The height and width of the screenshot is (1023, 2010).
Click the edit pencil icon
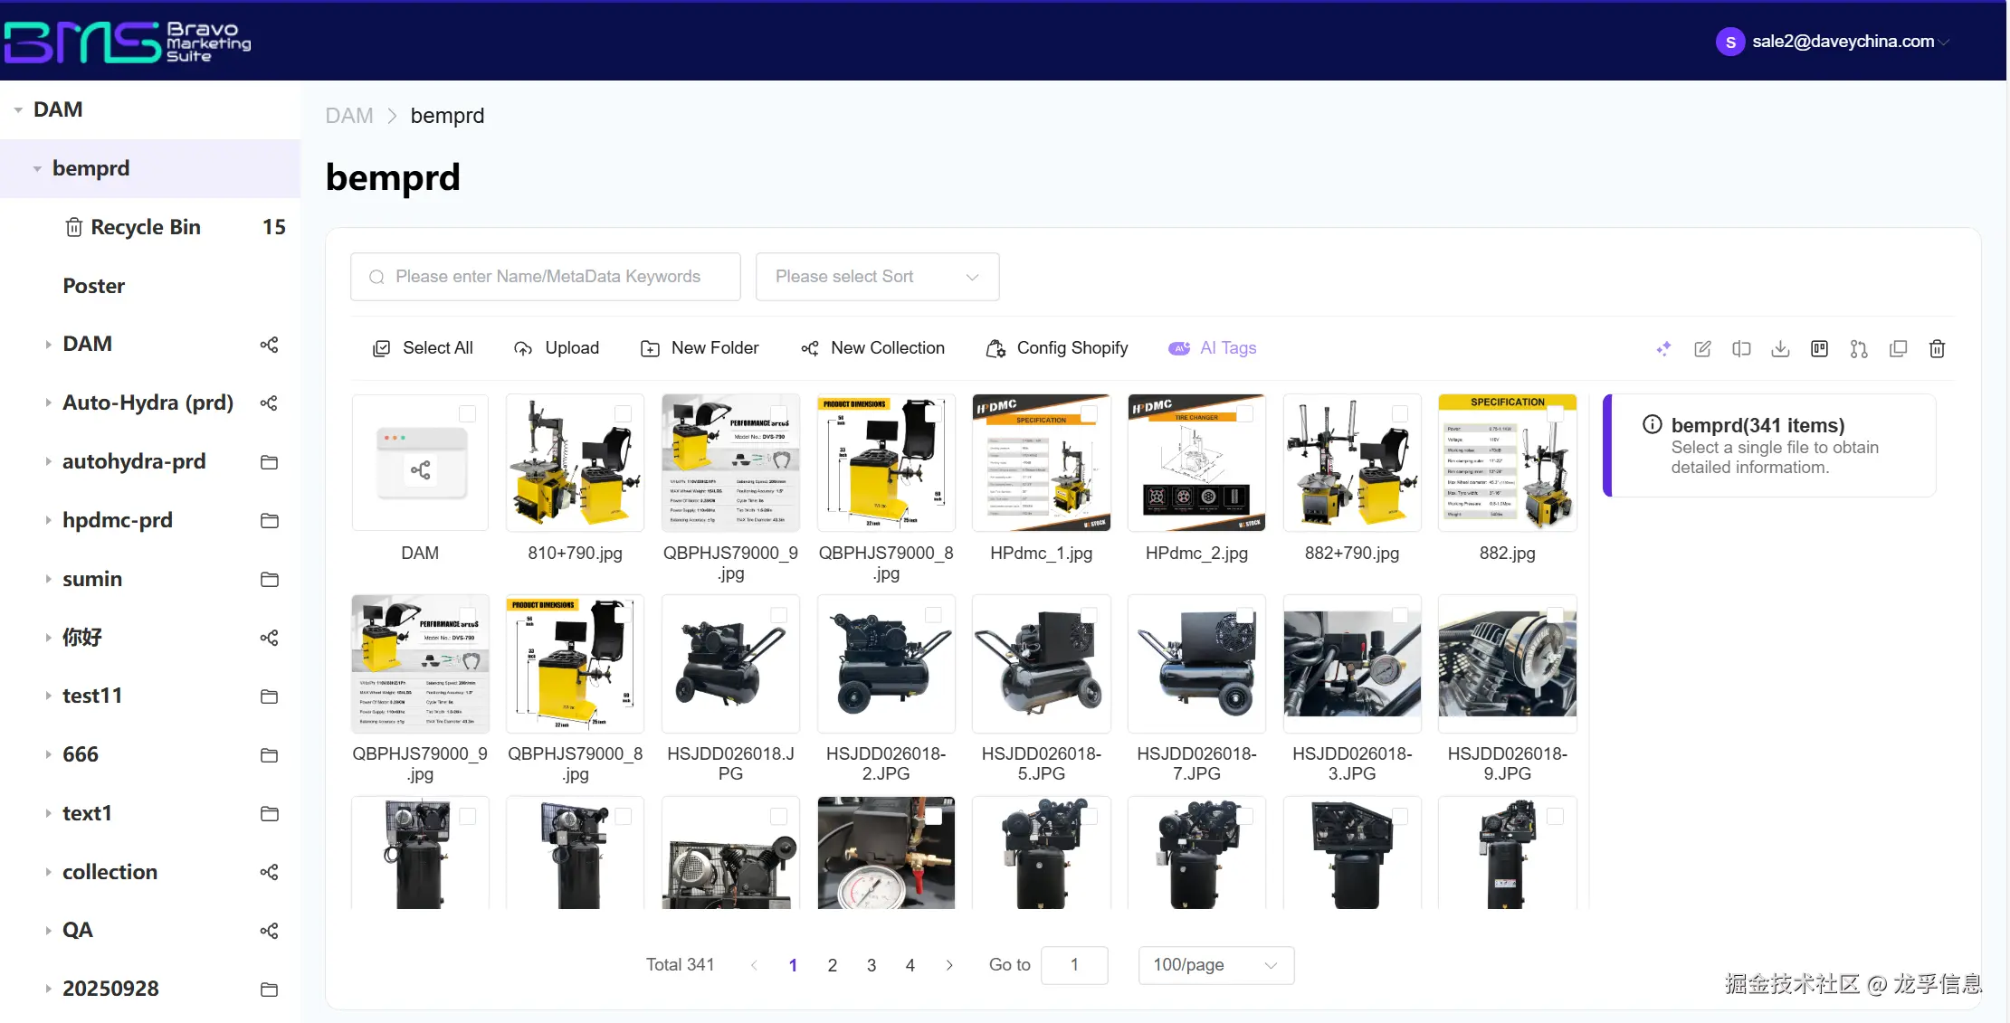point(1702,348)
